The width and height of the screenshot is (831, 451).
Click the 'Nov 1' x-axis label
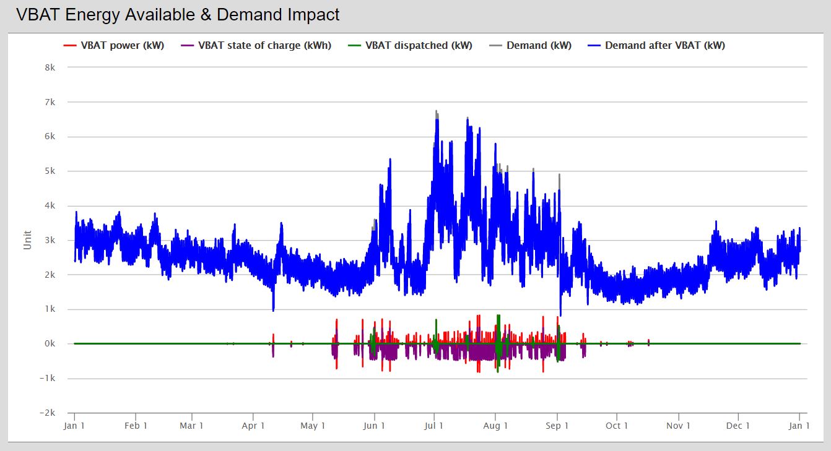tap(679, 426)
